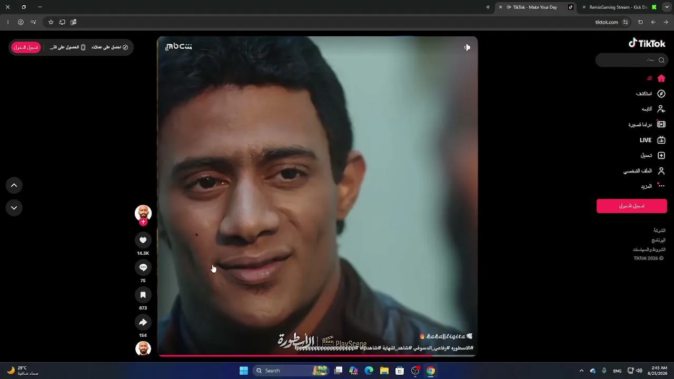Image resolution: width=674 pixels, height=379 pixels.
Task: Open a new browser tab
Action: 488,7
